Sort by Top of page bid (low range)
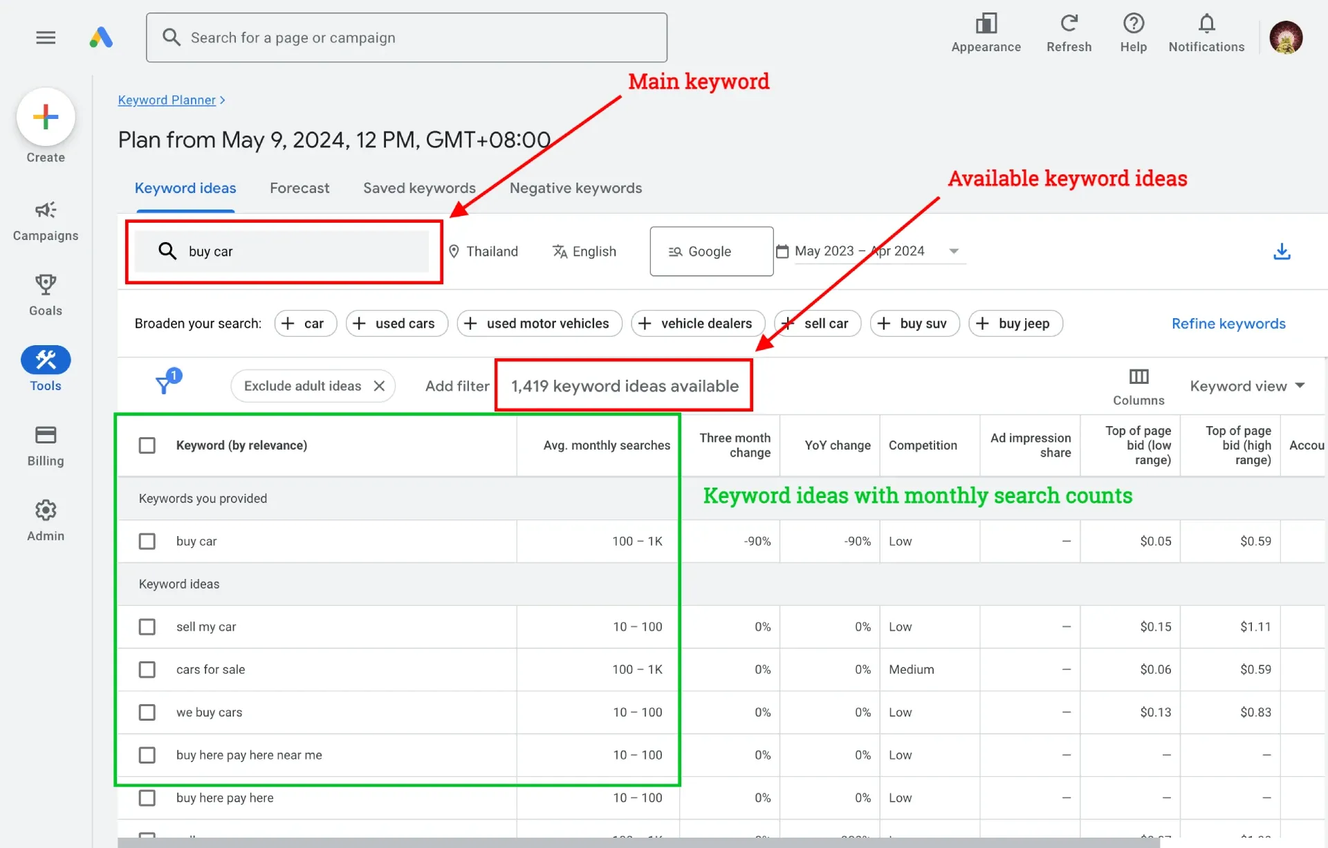1328x848 pixels. click(x=1138, y=445)
